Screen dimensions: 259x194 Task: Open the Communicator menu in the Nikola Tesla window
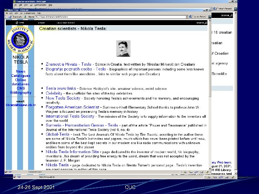coord(29,13)
